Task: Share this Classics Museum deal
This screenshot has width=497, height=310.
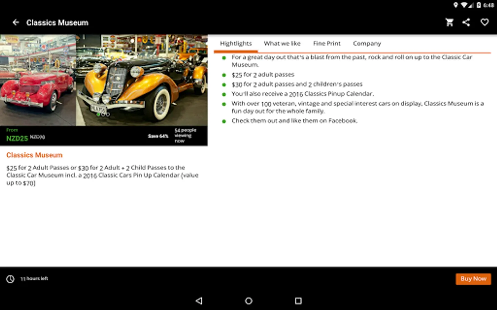Action: 466,22
